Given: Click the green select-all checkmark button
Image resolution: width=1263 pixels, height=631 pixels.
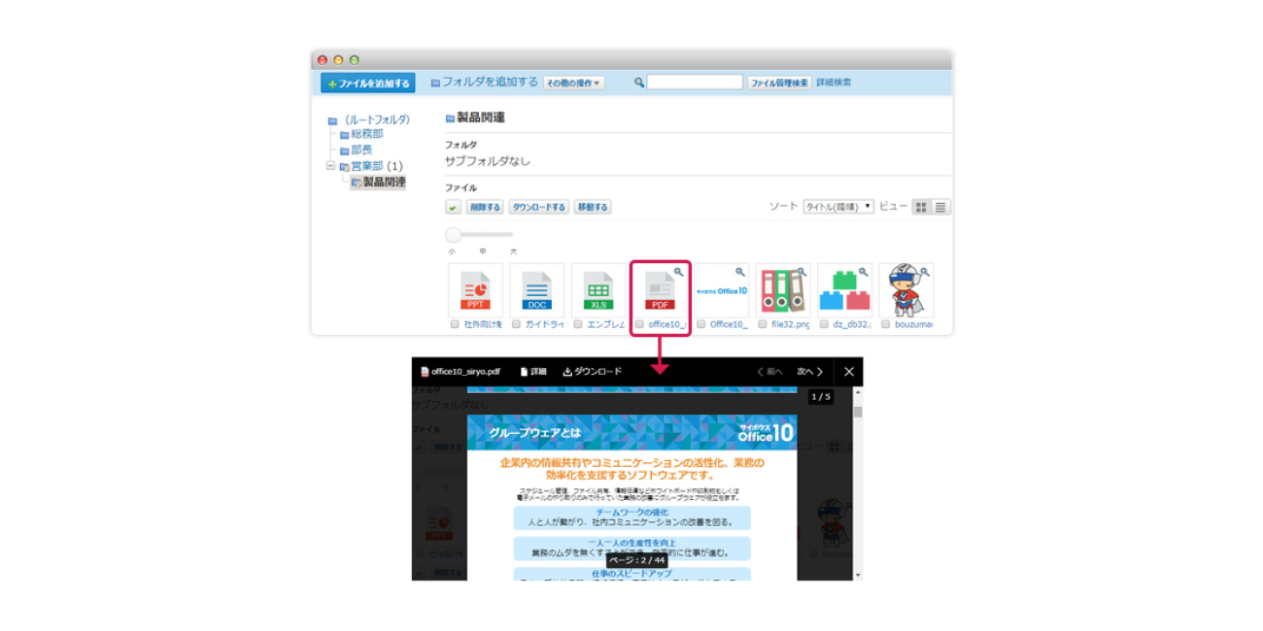Looking at the screenshot, I should coord(453,207).
